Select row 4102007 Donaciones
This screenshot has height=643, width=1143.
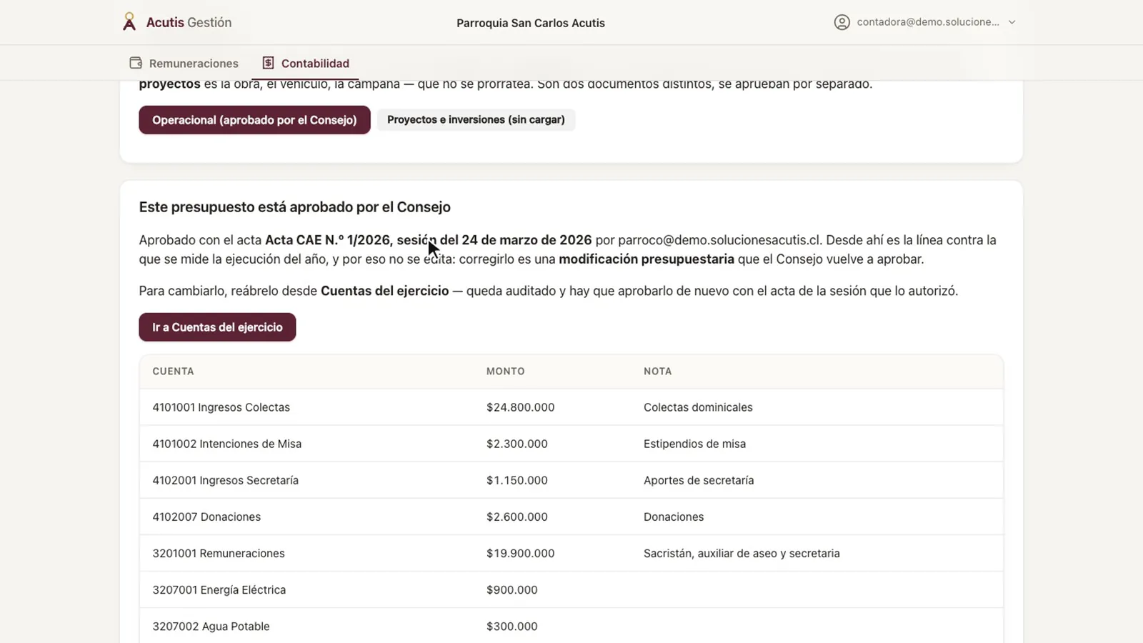coord(571,517)
